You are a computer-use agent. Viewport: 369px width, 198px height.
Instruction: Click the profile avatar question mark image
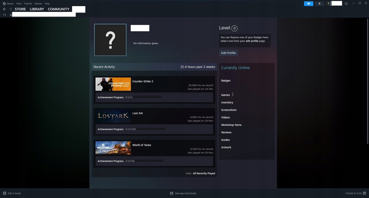pyautogui.click(x=110, y=40)
